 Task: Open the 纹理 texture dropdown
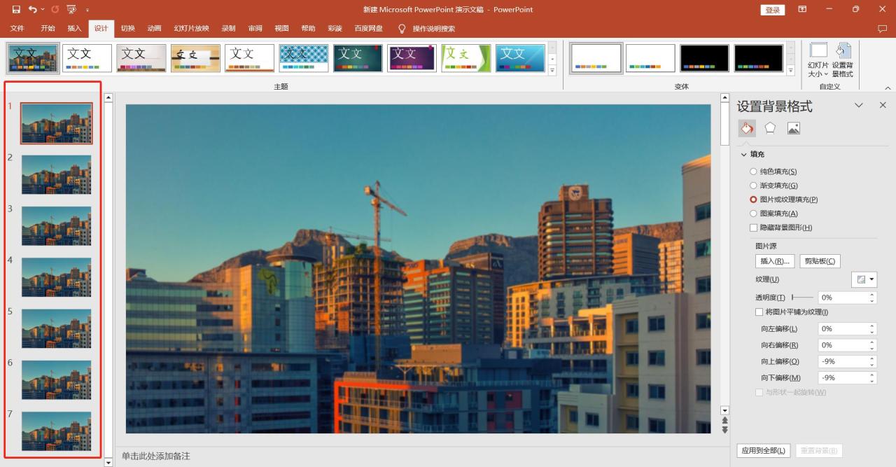[x=864, y=279]
